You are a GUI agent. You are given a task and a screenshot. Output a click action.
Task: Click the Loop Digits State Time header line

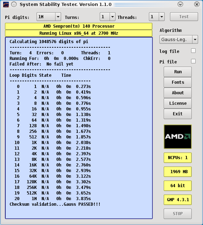40,75
